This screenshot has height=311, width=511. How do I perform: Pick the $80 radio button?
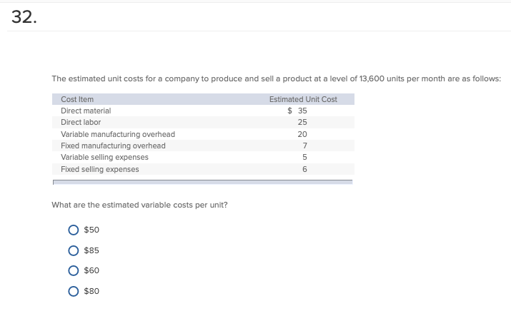pyautogui.click(x=74, y=291)
